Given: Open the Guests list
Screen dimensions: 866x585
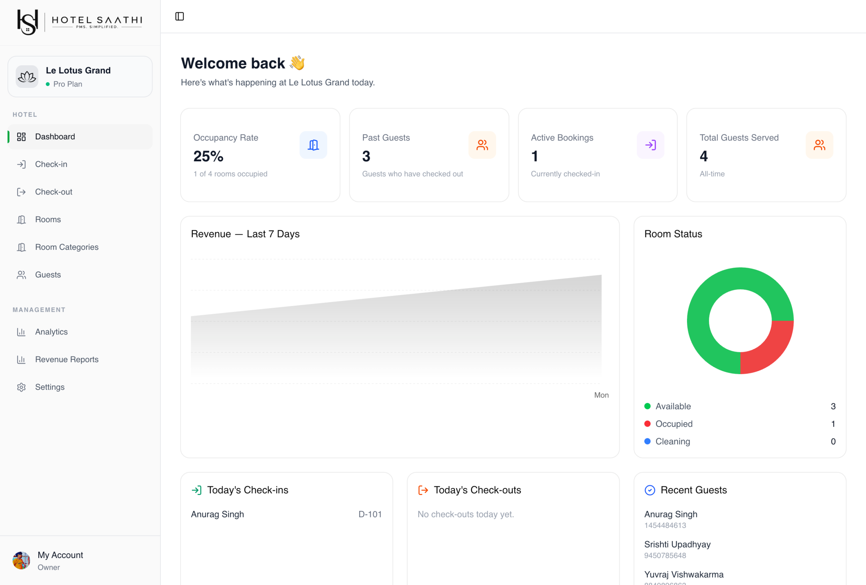Looking at the screenshot, I should point(80,275).
